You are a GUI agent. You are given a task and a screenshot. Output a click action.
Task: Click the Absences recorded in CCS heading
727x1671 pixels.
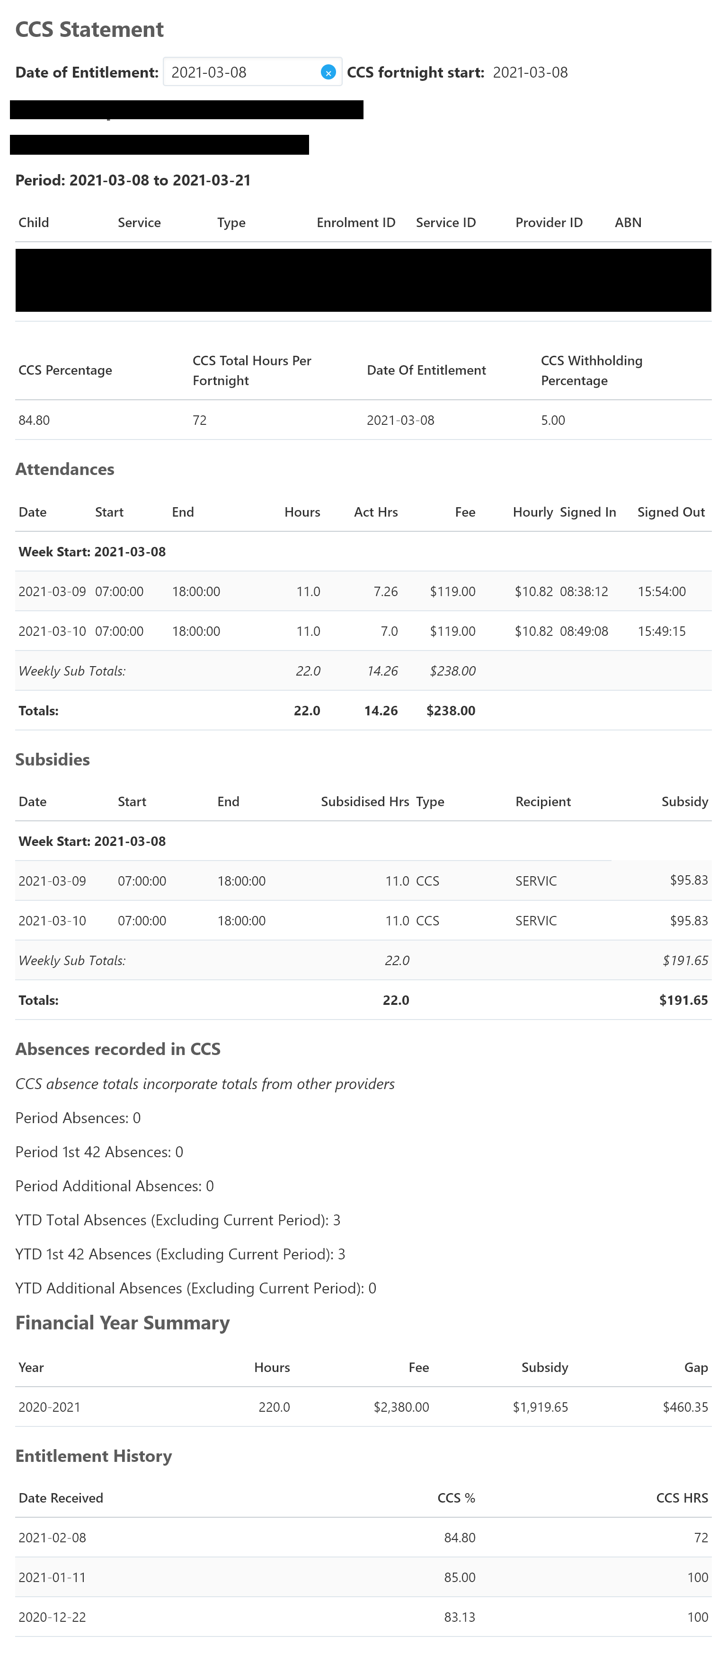tap(118, 1049)
